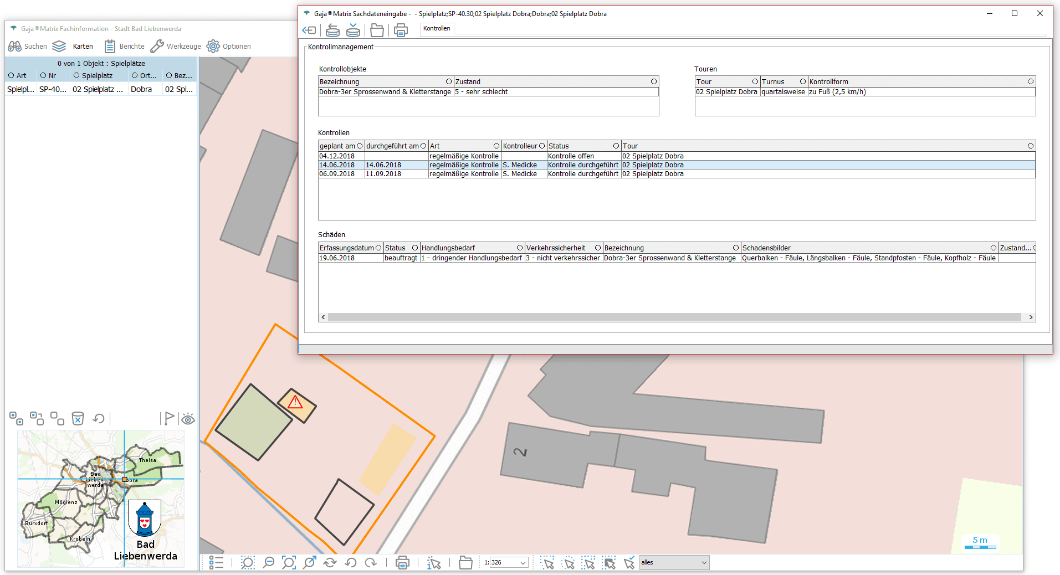Click the printer icon in Sachdateneingabe toolbar
This screenshot has height=575, width=1060.
(x=401, y=30)
